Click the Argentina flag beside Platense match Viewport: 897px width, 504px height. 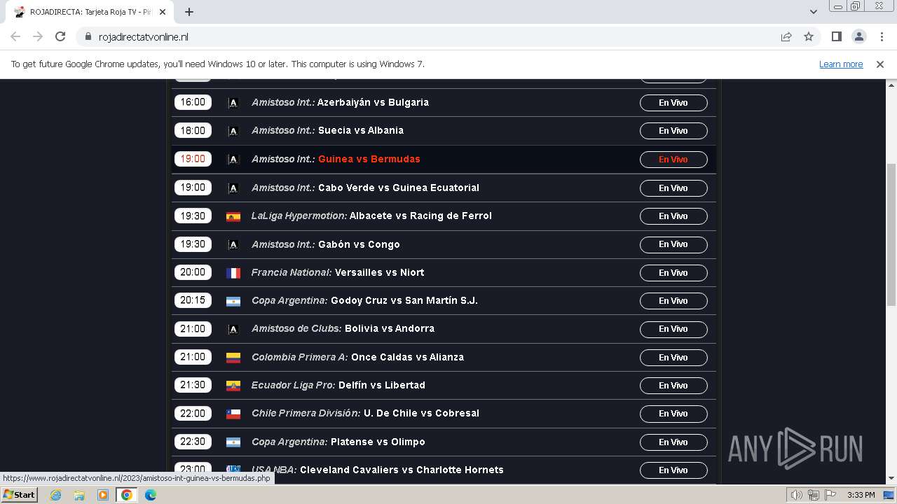(233, 442)
